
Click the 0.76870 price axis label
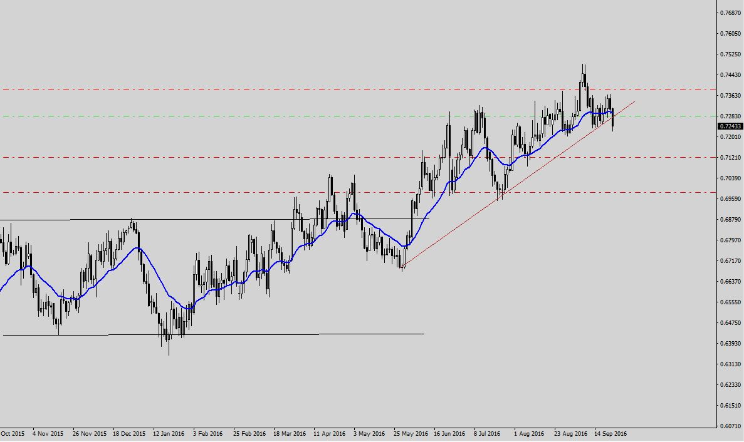point(731,13)
